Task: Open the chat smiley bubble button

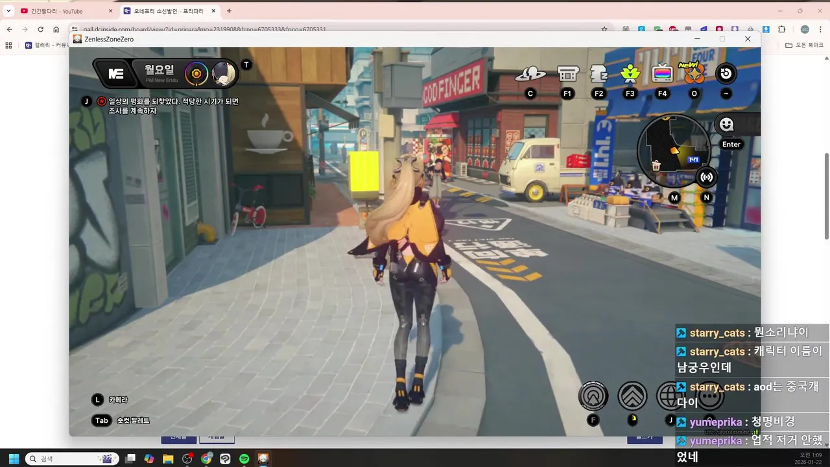Action: pos(726,125)
